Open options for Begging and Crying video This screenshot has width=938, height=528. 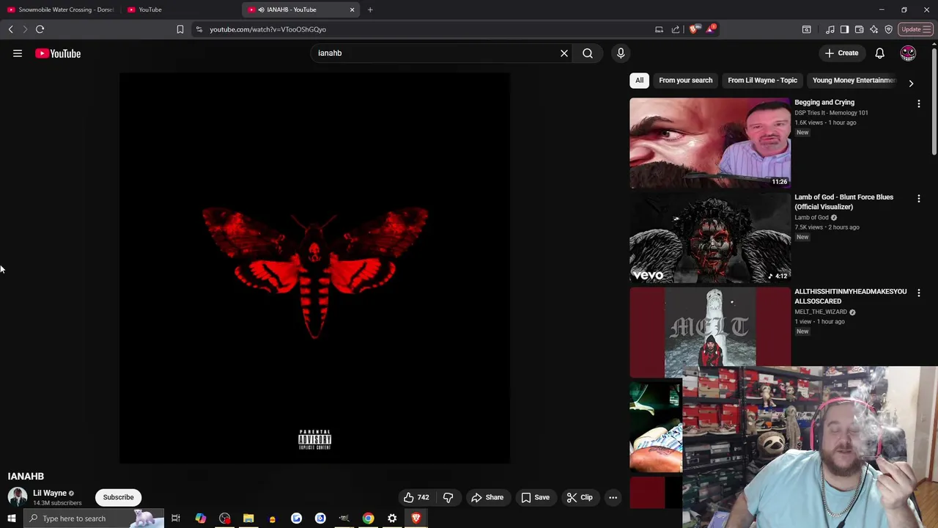[x=919, y=103]
